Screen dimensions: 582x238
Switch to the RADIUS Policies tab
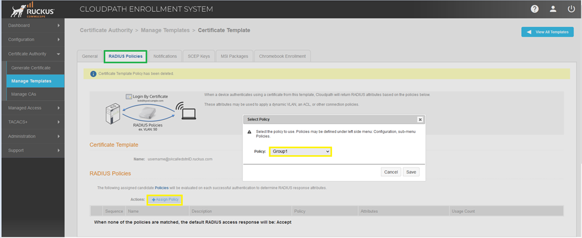point(125,56)
